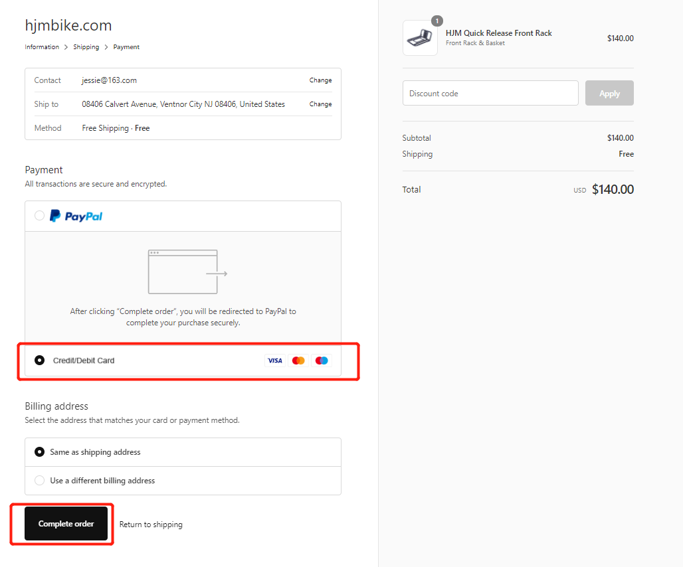Screen dimensions: 683x567
Task: Click the Maestro card icon
Action: [322, 361]
